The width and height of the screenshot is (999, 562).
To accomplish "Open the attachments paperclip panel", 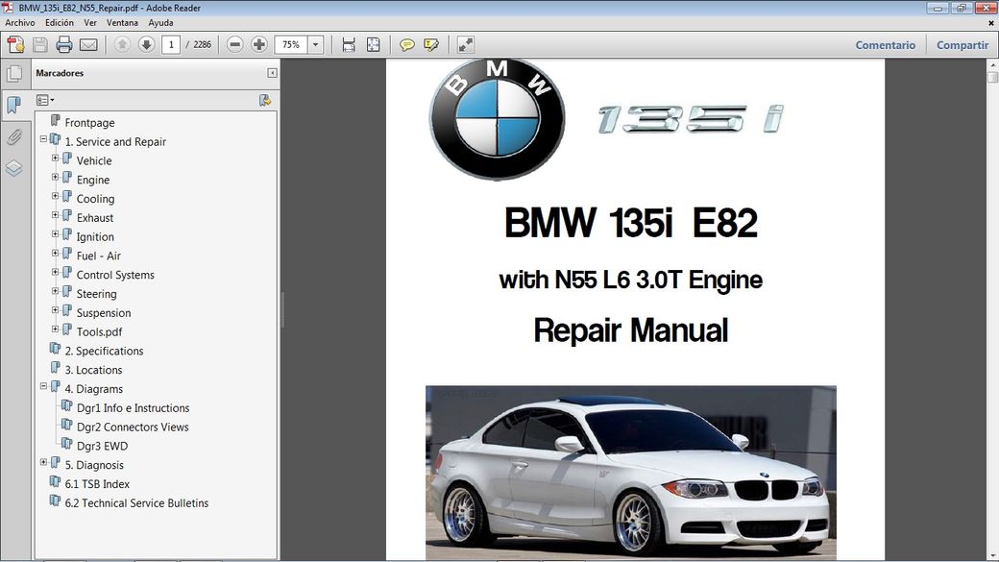I will tap(13, 137).
